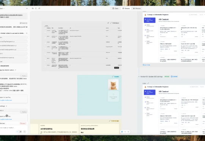
Task: Click the upload image placeholder in Assets
Action: click(114, 96)
